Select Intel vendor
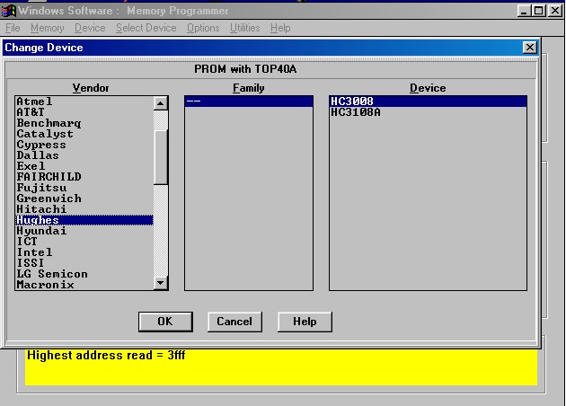The width and height of the screenshot is (566, 406). coord(84,252)
